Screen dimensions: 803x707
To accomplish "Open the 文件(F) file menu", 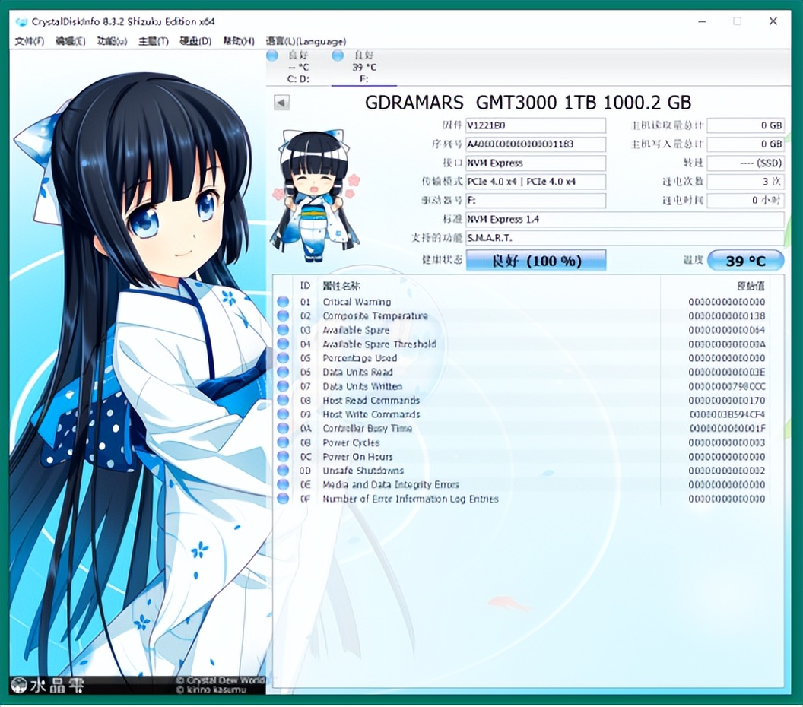I will click(30, 41).
